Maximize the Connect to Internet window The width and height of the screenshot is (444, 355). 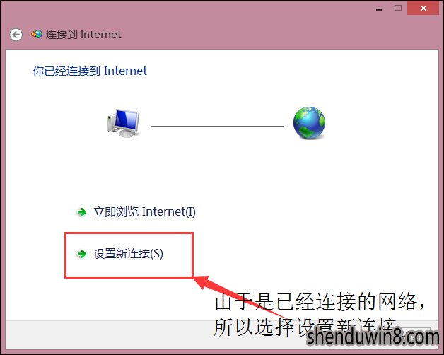pos(398,8)
